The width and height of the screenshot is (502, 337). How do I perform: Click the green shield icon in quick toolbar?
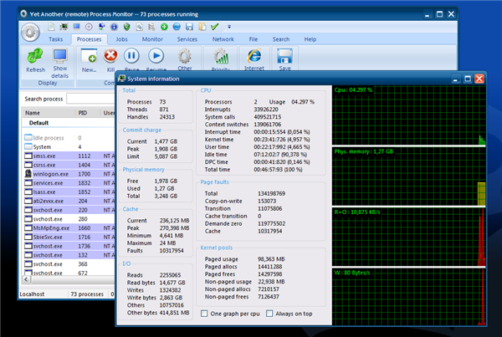tap(127, 27)
